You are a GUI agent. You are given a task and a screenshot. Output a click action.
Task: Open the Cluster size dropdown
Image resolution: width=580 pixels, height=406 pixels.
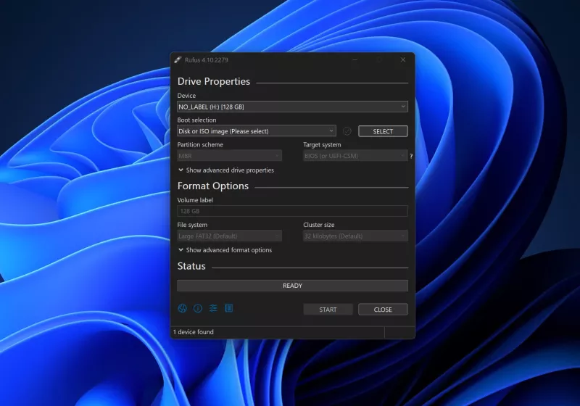(355, 236)
